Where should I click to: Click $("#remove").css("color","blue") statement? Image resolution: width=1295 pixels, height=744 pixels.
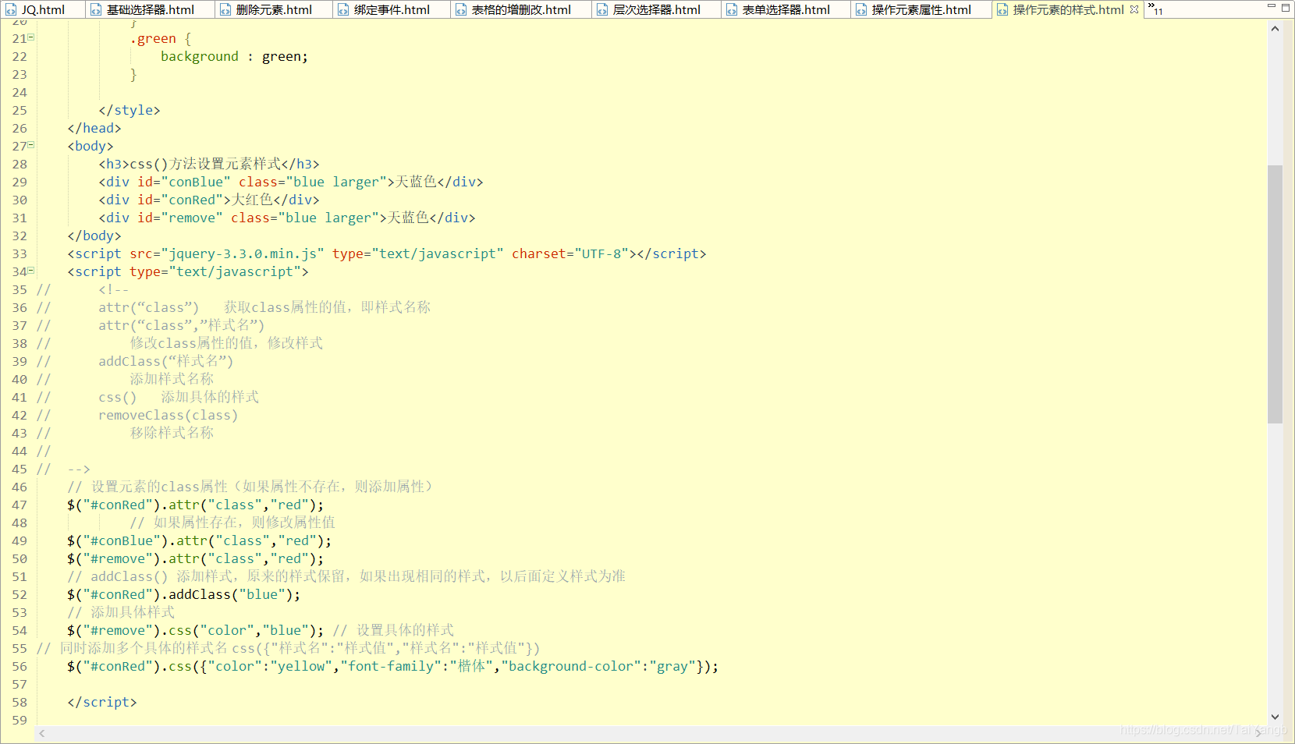point(196,630)
